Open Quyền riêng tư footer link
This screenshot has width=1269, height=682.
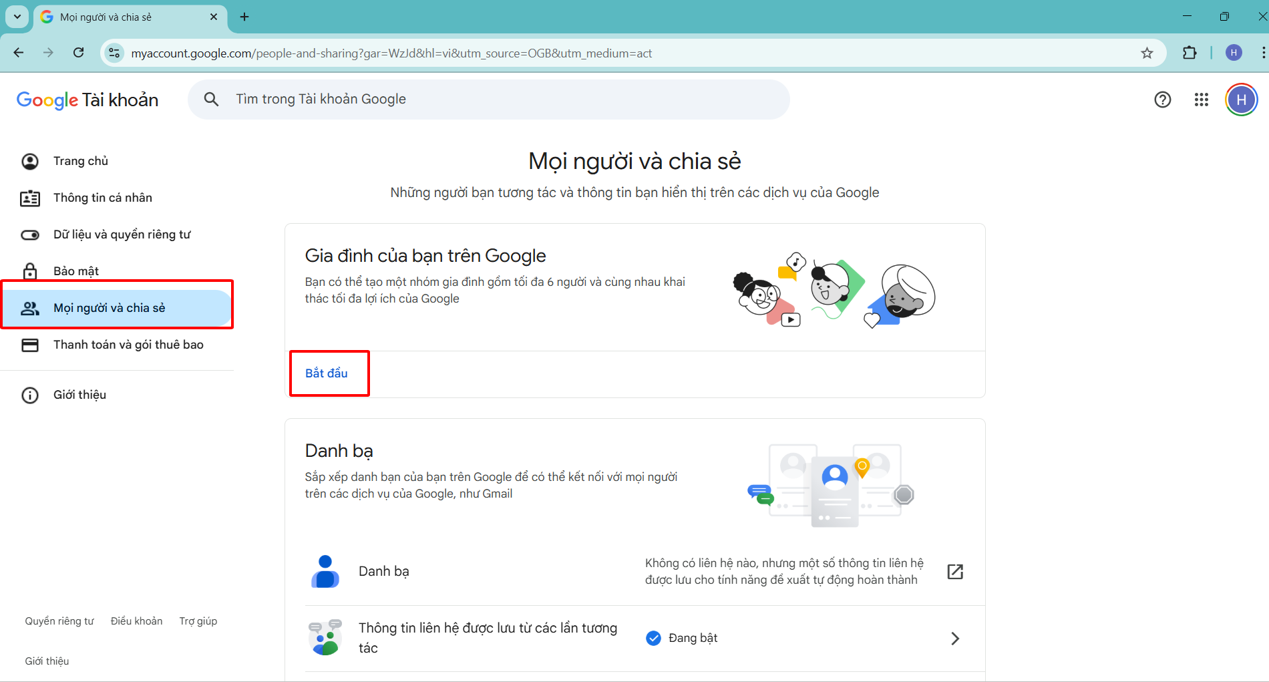[59, 621]
